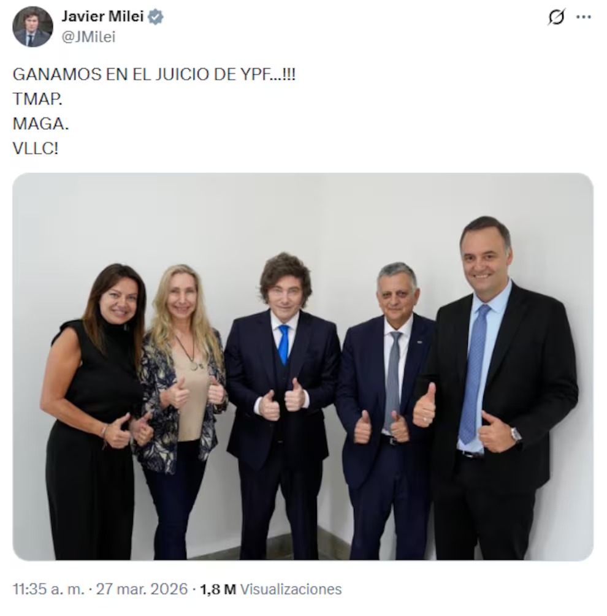The image size is (607, 616).
Task: Click the Grok slashed-circle icon
Action: tap(556, 18)
